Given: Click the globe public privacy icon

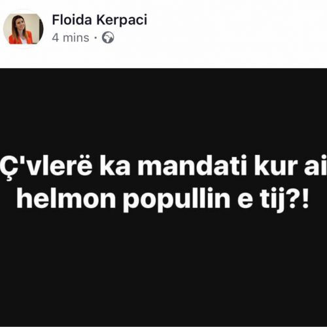Looking at the screenshot, I should tap(108, 37).
